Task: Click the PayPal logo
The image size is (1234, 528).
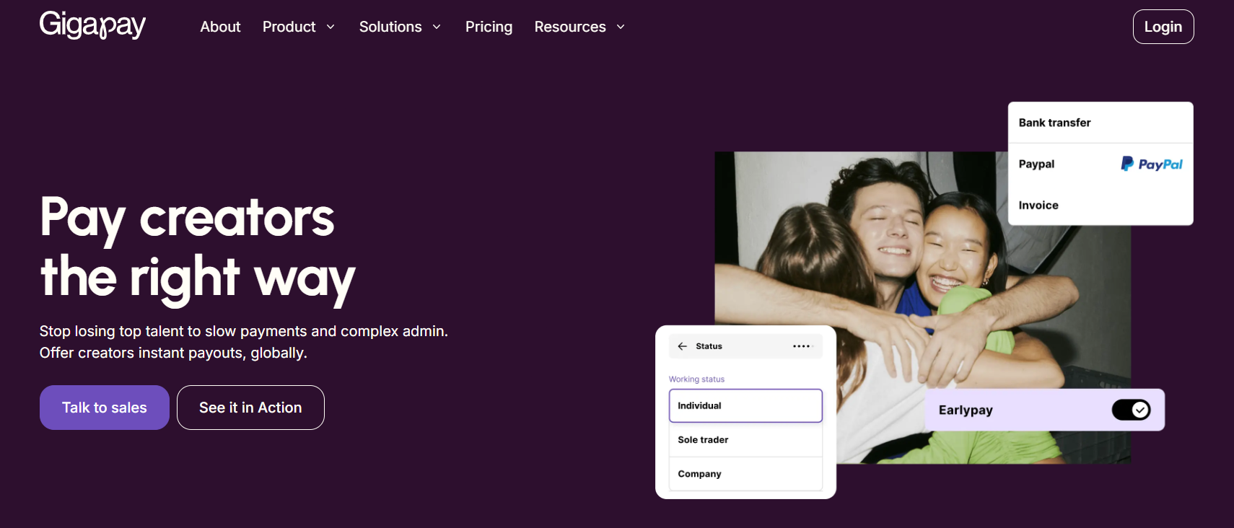Action: click(1152, 164)
